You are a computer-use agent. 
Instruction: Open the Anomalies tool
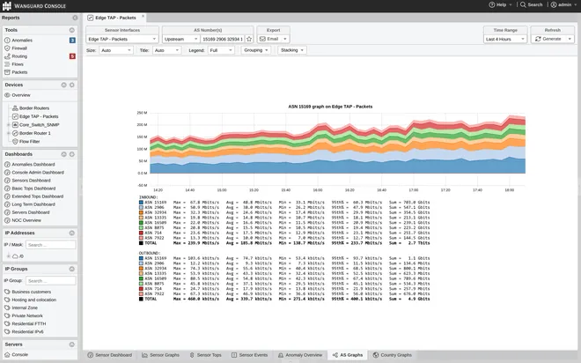(x=22, y=40)
